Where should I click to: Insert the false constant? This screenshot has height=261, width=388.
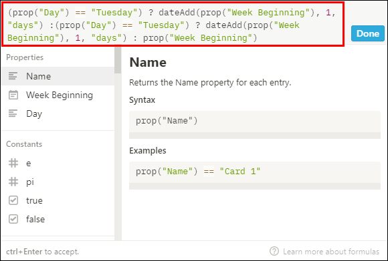[58, 219]
